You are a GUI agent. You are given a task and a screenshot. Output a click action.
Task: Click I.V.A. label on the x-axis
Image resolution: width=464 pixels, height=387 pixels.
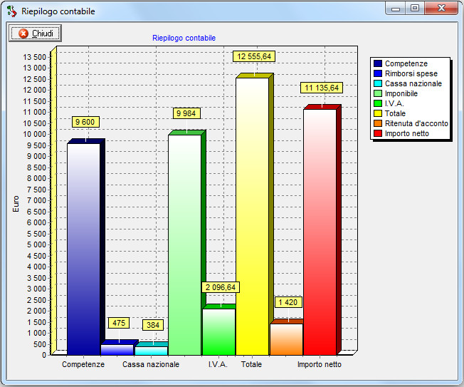[218, 364]
